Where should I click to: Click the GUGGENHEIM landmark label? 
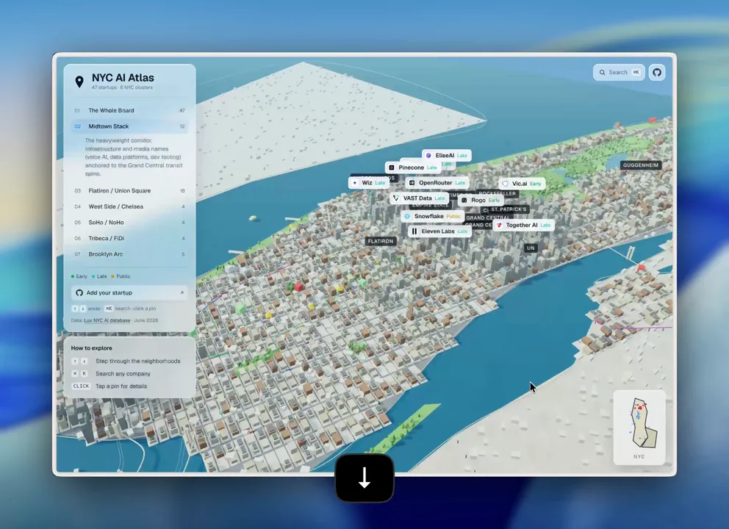point(641,165)
